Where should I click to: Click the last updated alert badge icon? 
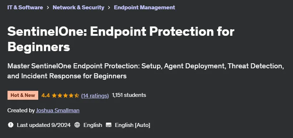11,125
